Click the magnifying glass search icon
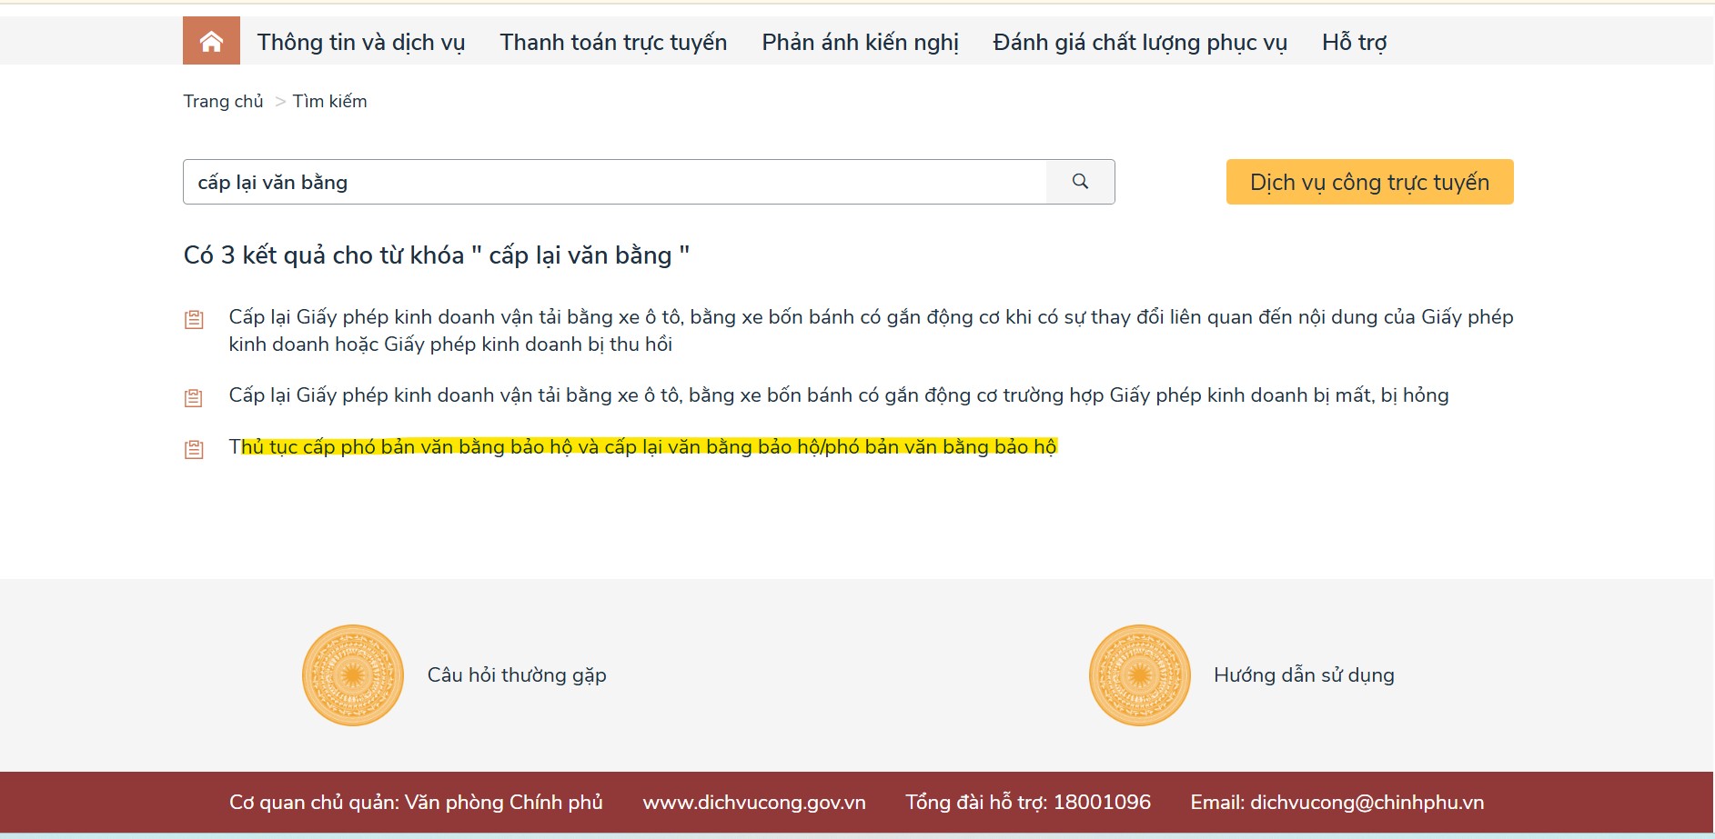This screenshot has width=1715, height=839. point(1080,182)
